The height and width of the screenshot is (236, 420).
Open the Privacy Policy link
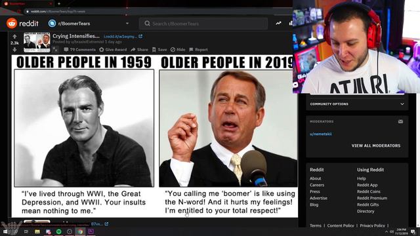tap(372, 226)
